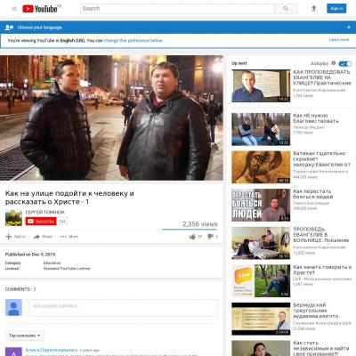Screen dimensions: 356x356
Task: Open thumbnail of Бермудский треугольник video
Action: coord(261,319)
